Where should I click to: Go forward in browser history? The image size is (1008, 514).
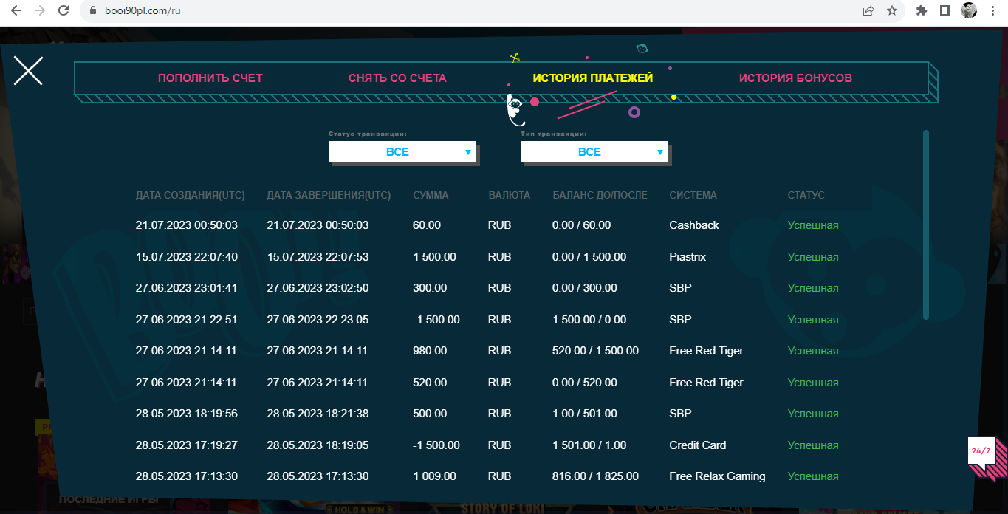[x=40, y=10]
